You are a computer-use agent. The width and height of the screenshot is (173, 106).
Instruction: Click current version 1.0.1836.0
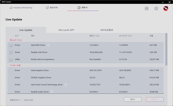pos(94,45)
